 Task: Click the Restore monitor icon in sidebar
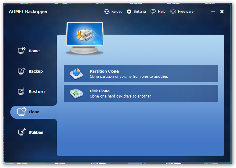click(21, 91)
